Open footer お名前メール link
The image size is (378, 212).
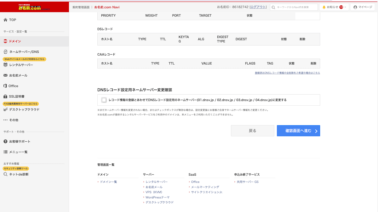pos(154,187)
